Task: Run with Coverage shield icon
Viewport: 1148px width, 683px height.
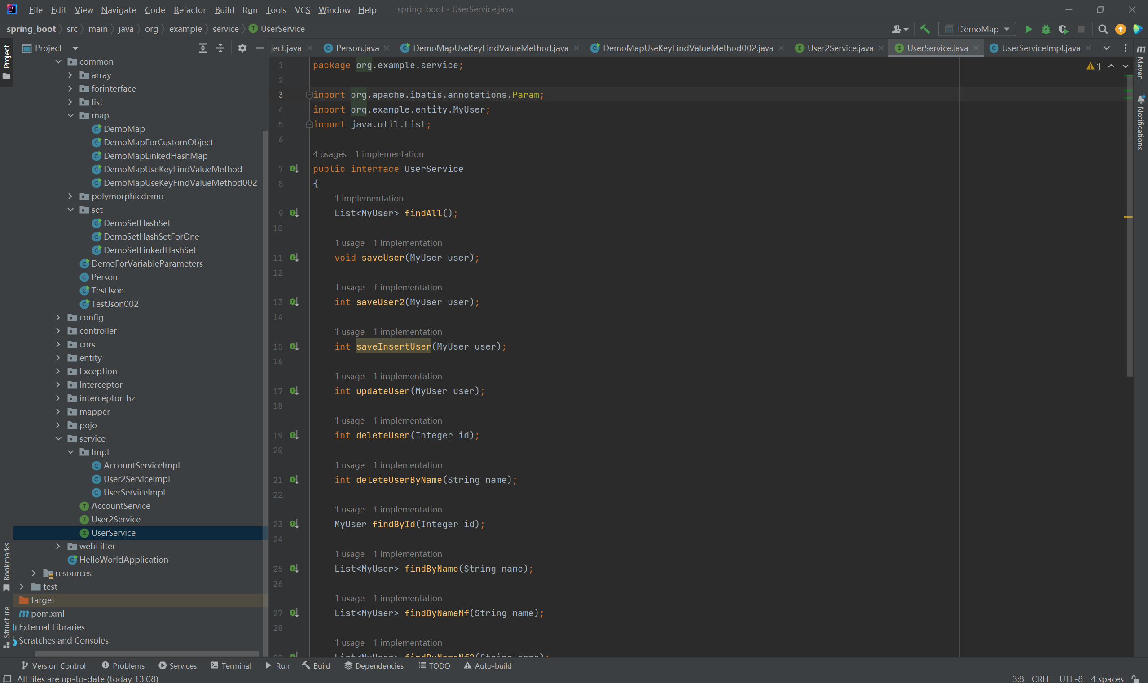Action: (1063, 29)
